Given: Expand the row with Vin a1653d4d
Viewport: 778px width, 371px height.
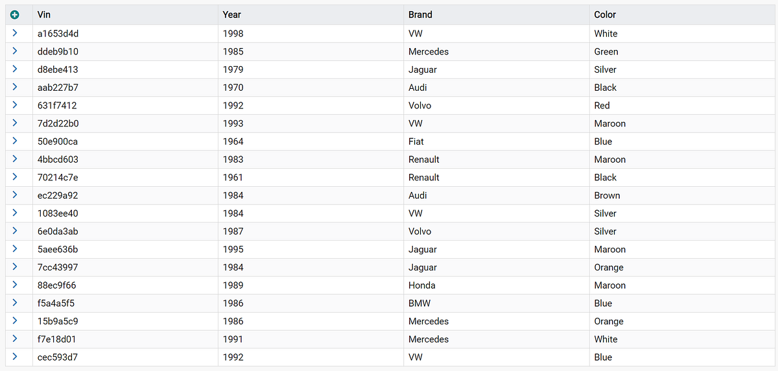Looking at the screenshot, I should [15, 33].
